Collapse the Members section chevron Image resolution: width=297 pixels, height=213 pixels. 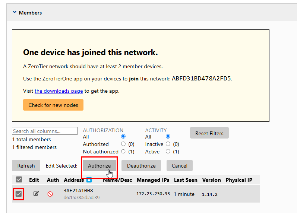click(15, 12)
